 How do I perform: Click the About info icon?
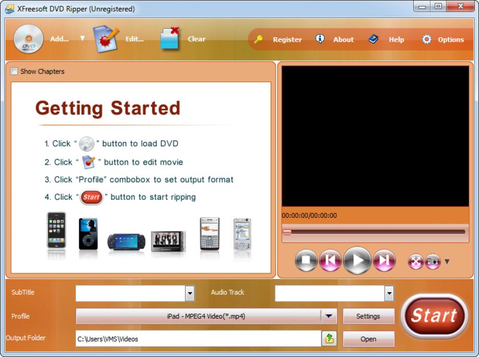(320, 39)
